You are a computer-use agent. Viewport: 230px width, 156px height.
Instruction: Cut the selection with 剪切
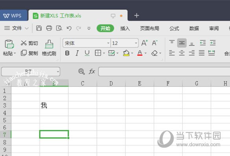[x=29, y=43]
